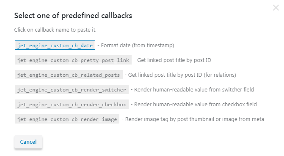Click 'Render human-readable value from switcher field'
This screenshot has width=284, height=156.
pyautogui.click(x=194, y=90)
